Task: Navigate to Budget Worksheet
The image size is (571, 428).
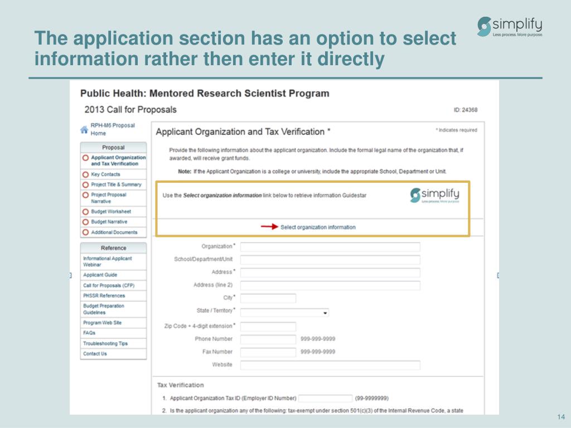Action: coord(111,211)
